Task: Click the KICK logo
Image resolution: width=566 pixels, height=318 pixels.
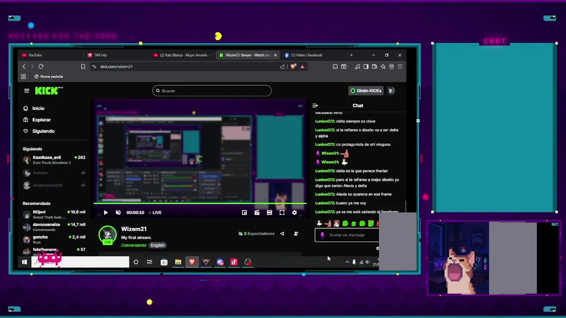Action: [49, 91]
